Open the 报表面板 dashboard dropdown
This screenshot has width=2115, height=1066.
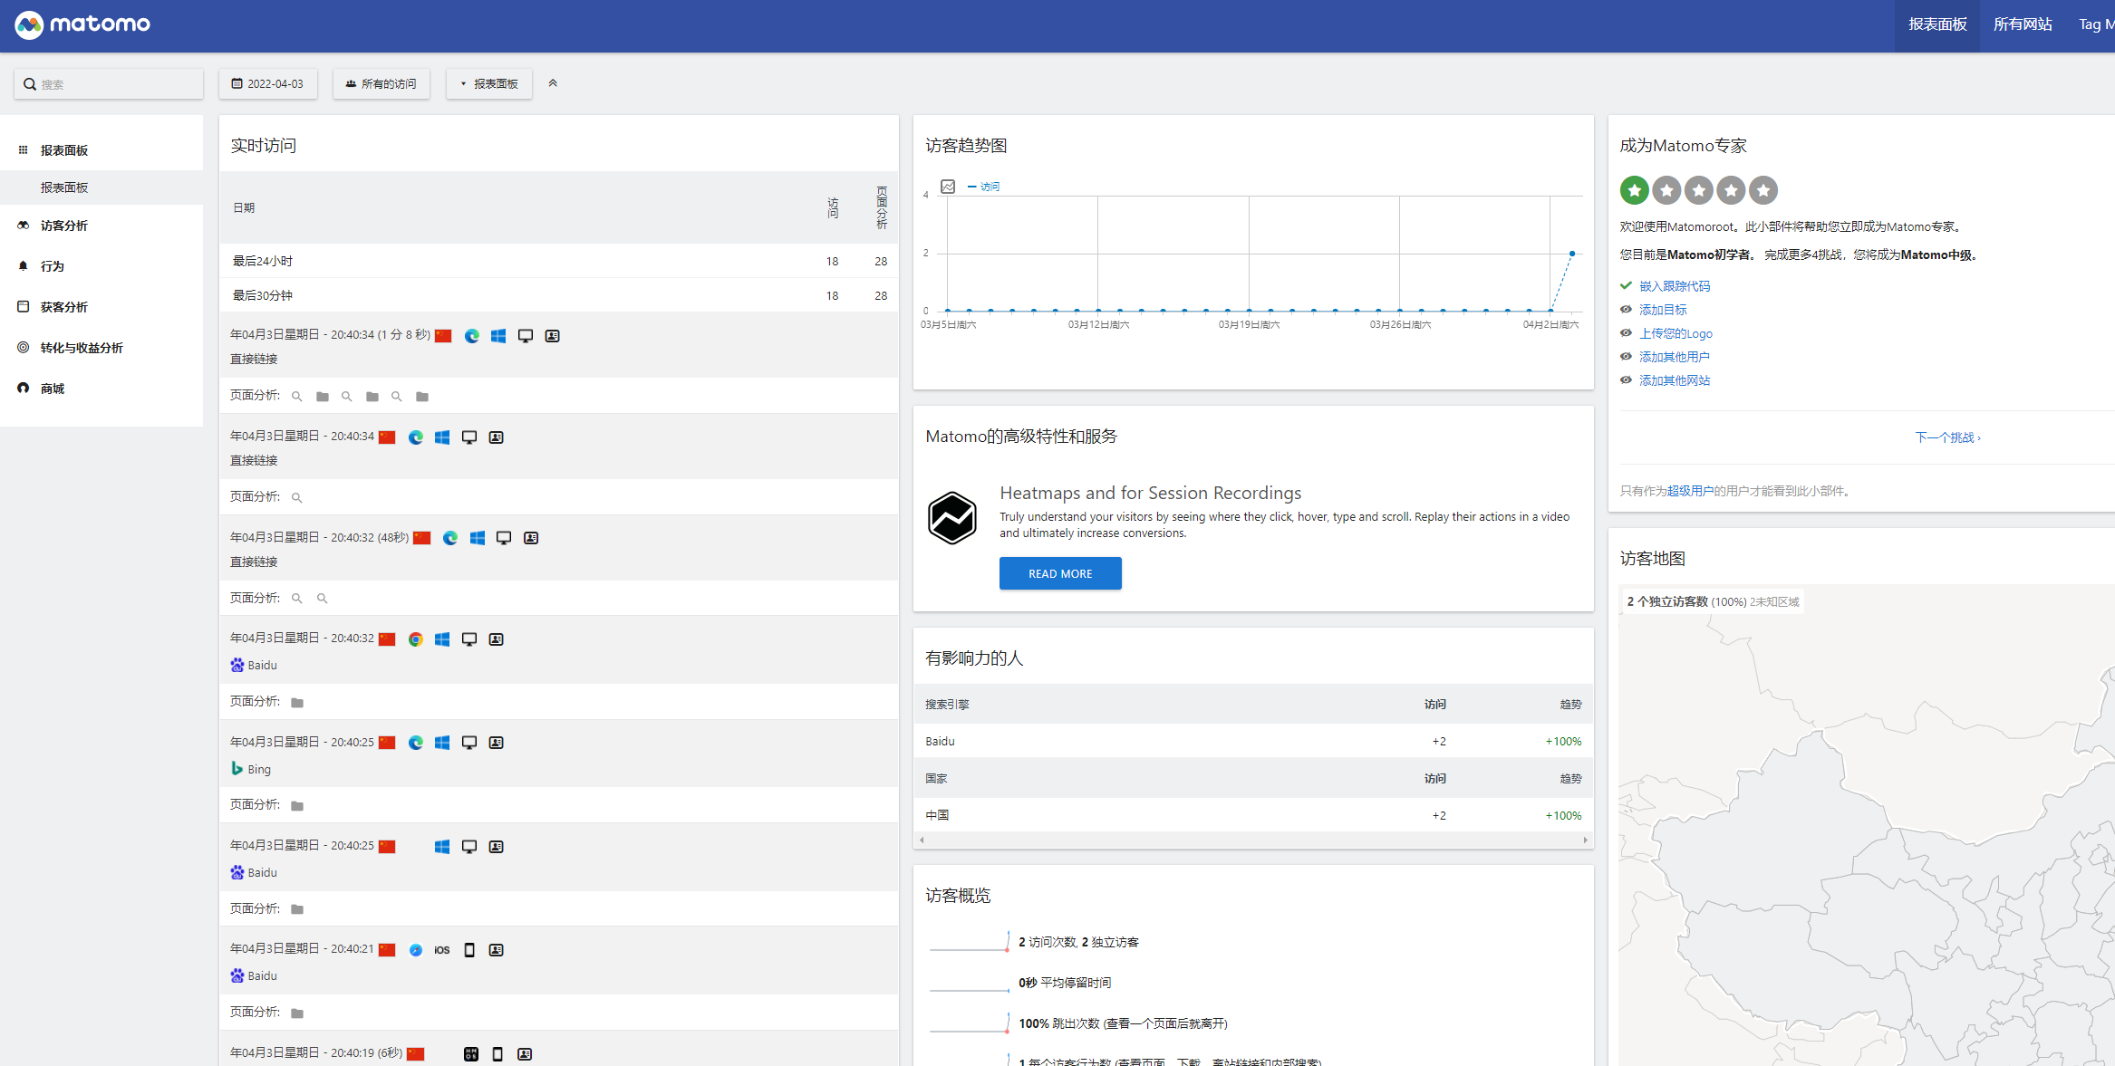489,84
